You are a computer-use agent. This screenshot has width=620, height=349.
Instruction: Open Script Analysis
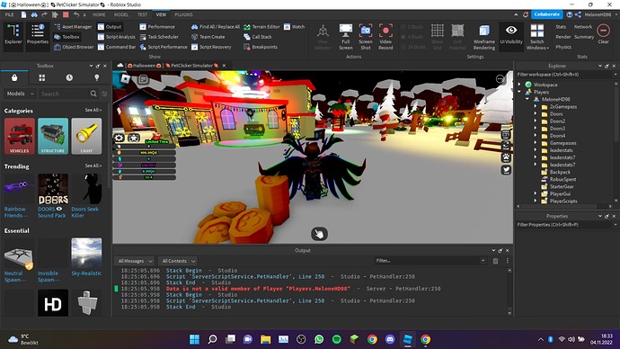117,37
